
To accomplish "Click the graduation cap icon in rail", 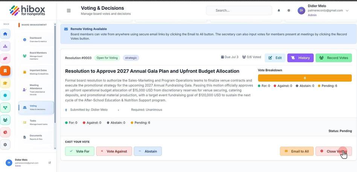I will click(5, 83).
